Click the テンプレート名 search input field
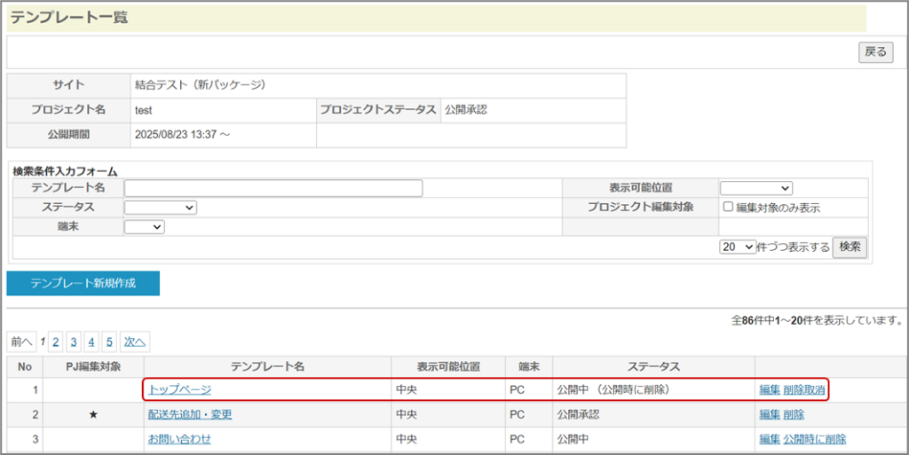The height and width of the screenshot is (455, 909). [273, 188]
